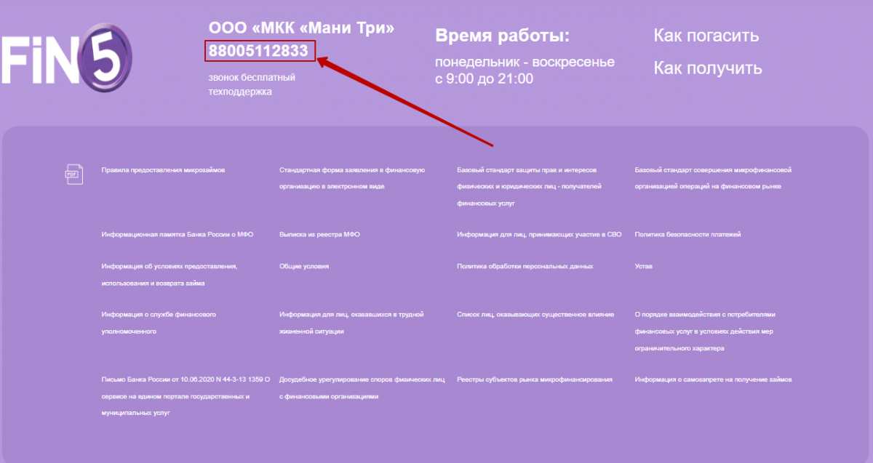The height and width of the screenshot is (463, 873).
Task: Open the "Как получить" menu item
Action: coord(708,68)
